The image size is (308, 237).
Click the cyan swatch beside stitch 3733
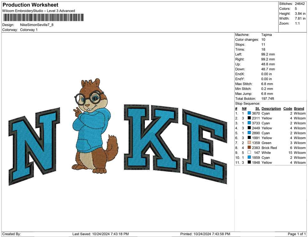tap(249, 123)
